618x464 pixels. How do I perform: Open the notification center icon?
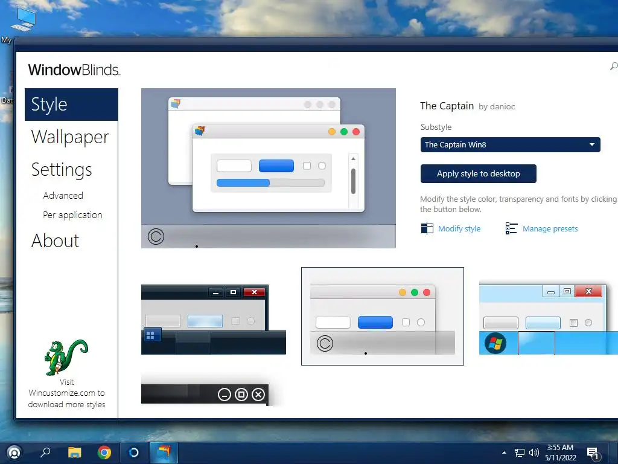tap(593, 453)
